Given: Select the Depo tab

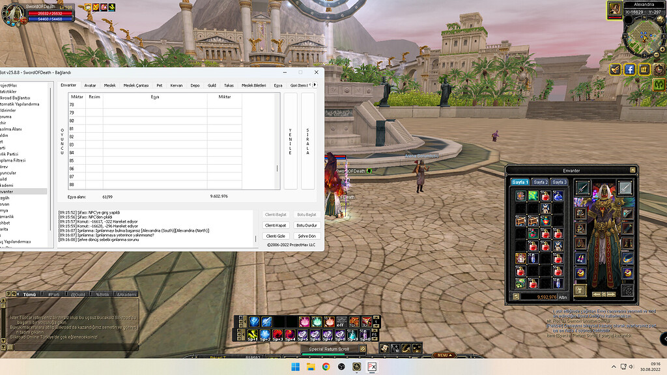Looking at the screenshot, I should tap(195, 85).
